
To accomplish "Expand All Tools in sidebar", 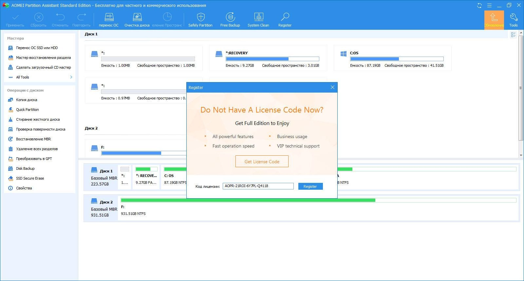I will tap(40, 77).
